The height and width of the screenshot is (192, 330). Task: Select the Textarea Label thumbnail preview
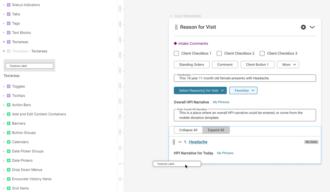point(29,66)
